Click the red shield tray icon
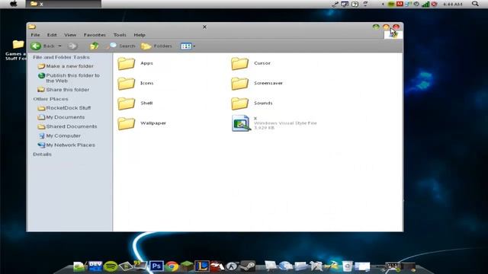Viewport: 488px width, 274px height. (434, 4)
